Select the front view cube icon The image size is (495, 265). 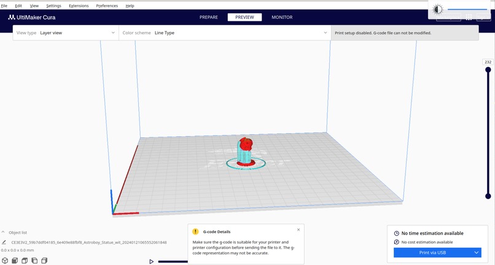(x=15, y=261)
